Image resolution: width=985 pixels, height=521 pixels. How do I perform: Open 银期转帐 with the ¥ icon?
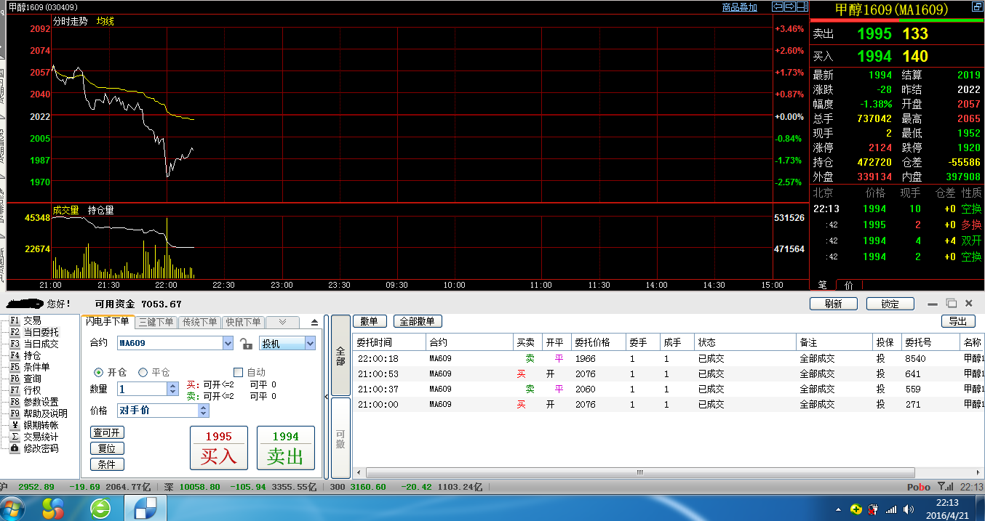[x=15, y=425]
